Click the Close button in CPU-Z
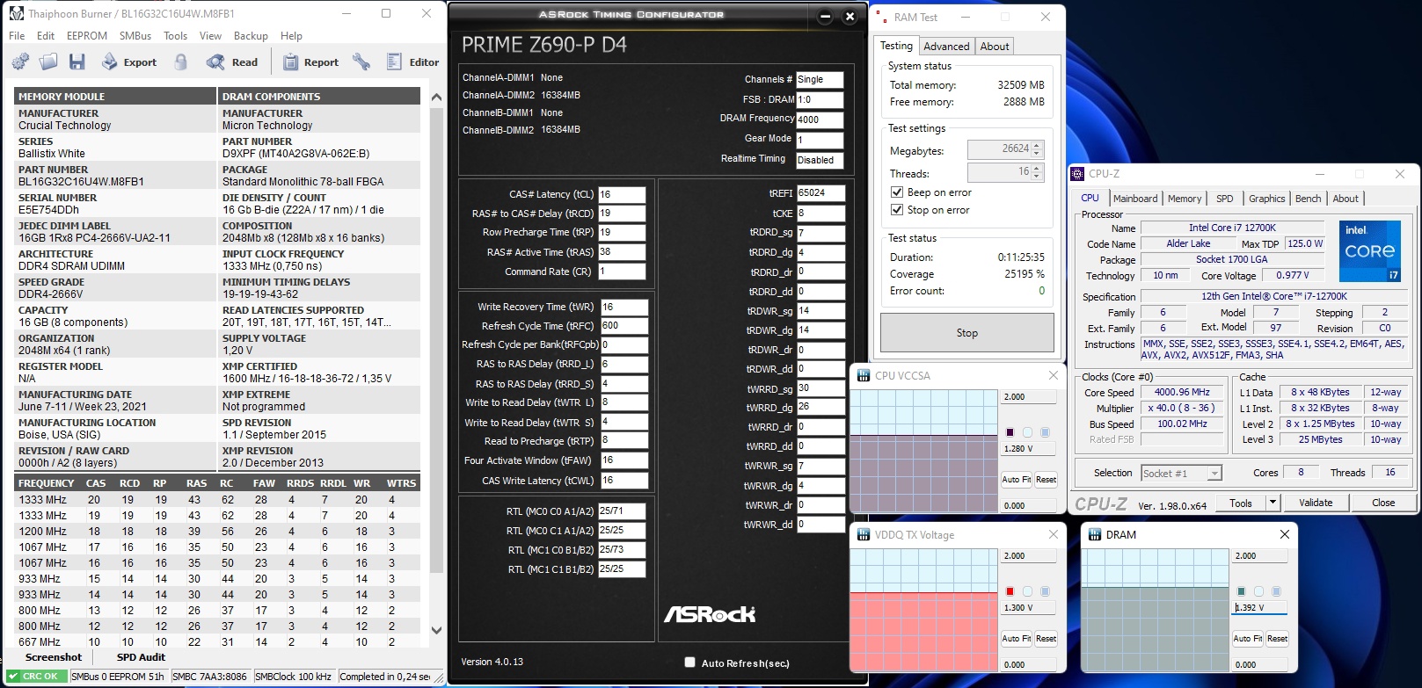Viewport: 1422px width, 688px height. click(1383, 503)
